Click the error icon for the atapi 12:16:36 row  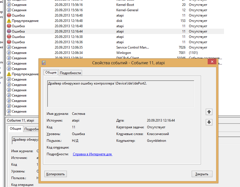coord(9,42)
